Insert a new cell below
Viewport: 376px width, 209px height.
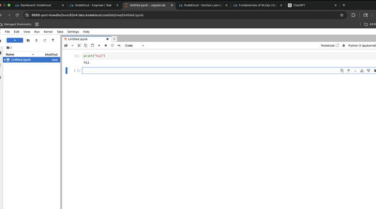point(72,46)
